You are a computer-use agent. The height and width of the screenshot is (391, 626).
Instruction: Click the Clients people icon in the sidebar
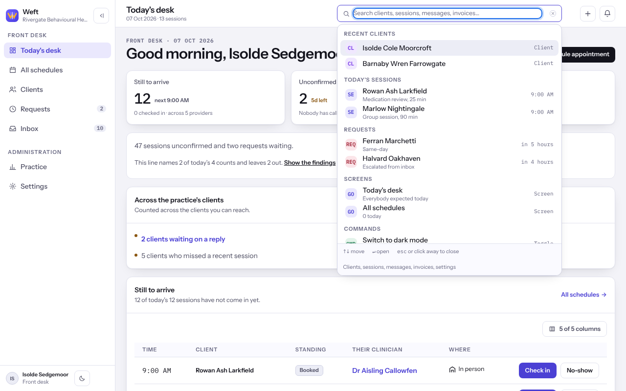tap(13, 89)
